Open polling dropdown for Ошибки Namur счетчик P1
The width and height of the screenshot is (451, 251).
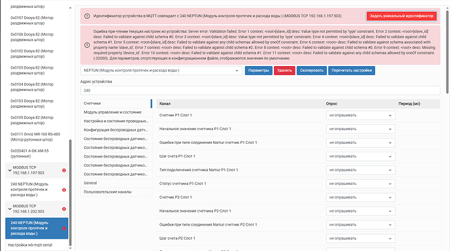click(360, 142)
